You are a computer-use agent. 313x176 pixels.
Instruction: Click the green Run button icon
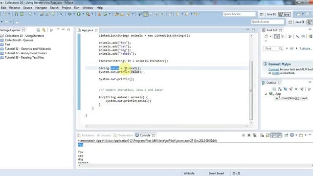79,14
